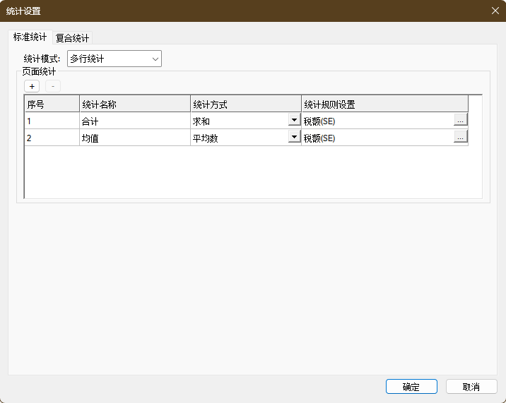The height and width of the screenshot is (403, 506).
Task: Open the 平均数 dropdown arrow in row 2
Action: click(x=294, y=138)
